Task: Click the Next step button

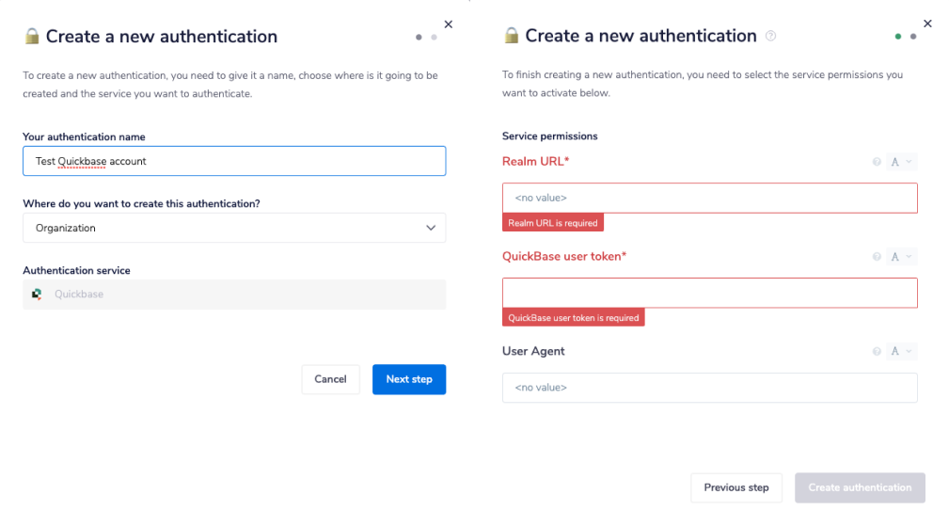Action: 409,379
